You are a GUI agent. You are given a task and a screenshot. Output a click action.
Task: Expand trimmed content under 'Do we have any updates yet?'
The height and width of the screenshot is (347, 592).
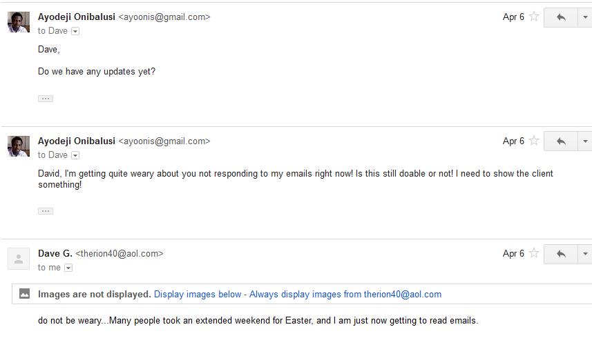[46, 99]
